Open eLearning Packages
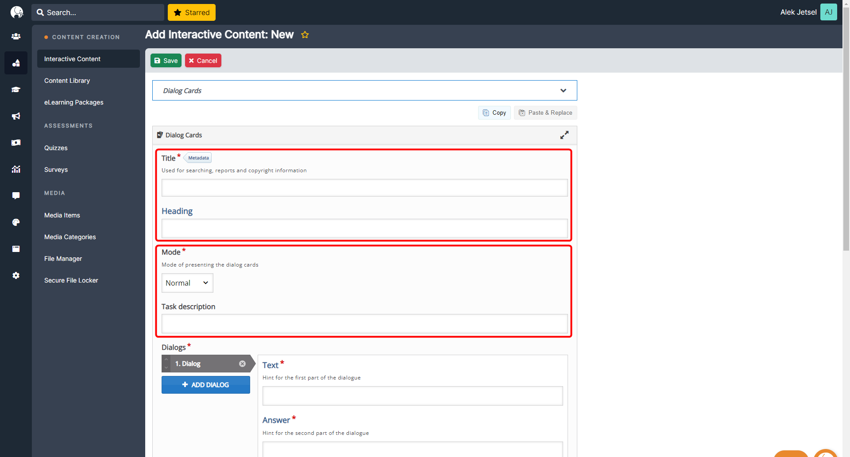The height and width of the screenshot is (457, 850). (74, 102)
